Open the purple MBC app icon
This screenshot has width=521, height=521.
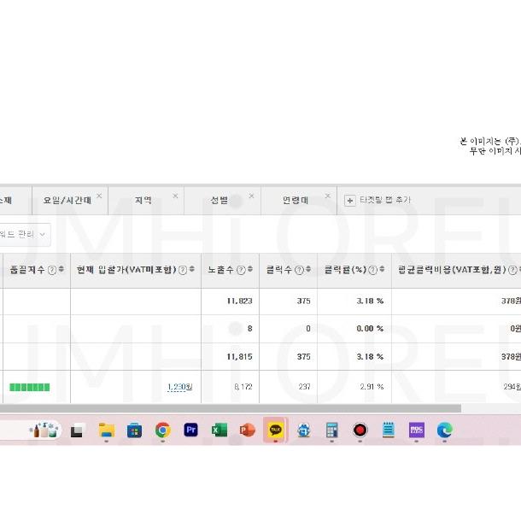point(417,430)
